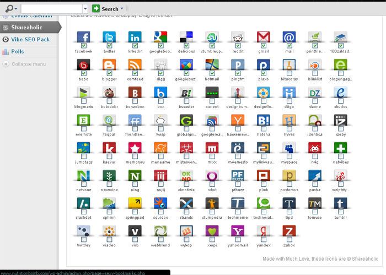The height and width of the screenshot is (275, 386).
Task: Click the "scriptsty.." label
Action: pos(341,190)
